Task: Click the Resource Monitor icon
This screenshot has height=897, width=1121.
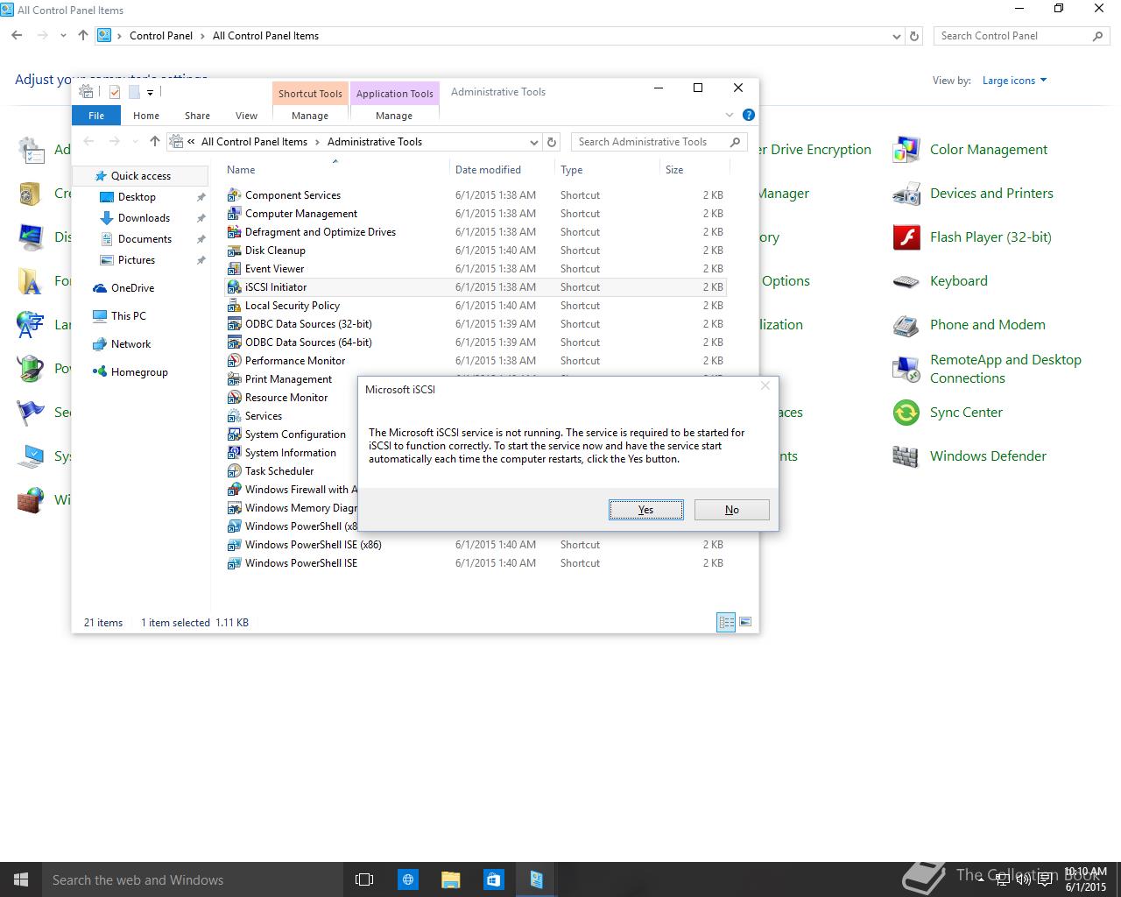Action: pos(234,397)
